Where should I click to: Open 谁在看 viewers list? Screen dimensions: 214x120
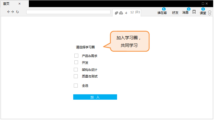(x=162, y=13)
